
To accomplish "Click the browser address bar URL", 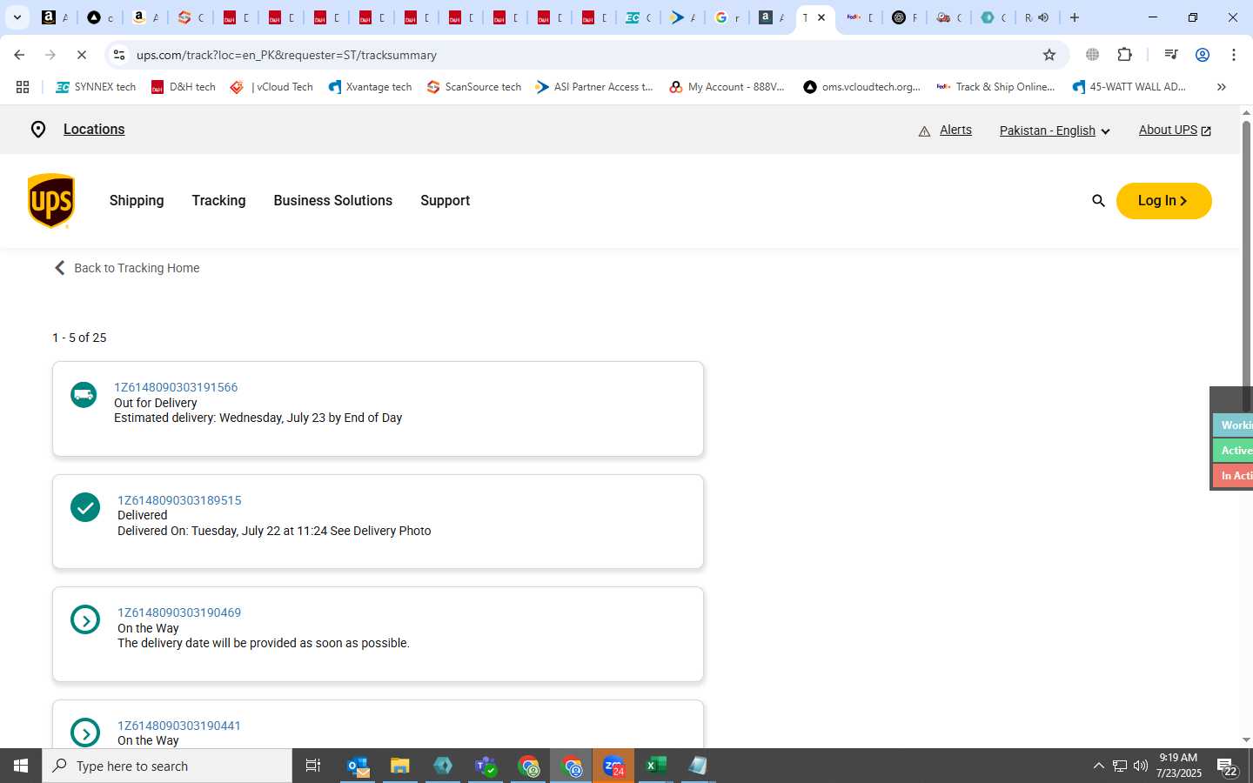I will coord(286,55).
